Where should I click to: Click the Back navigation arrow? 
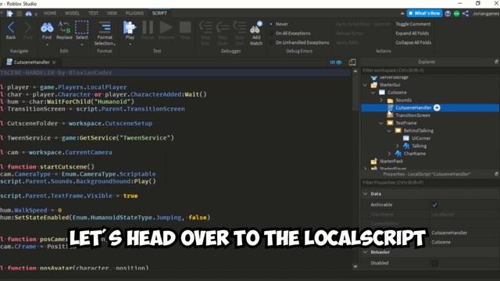pyautogui.click(x=11, y=28)
